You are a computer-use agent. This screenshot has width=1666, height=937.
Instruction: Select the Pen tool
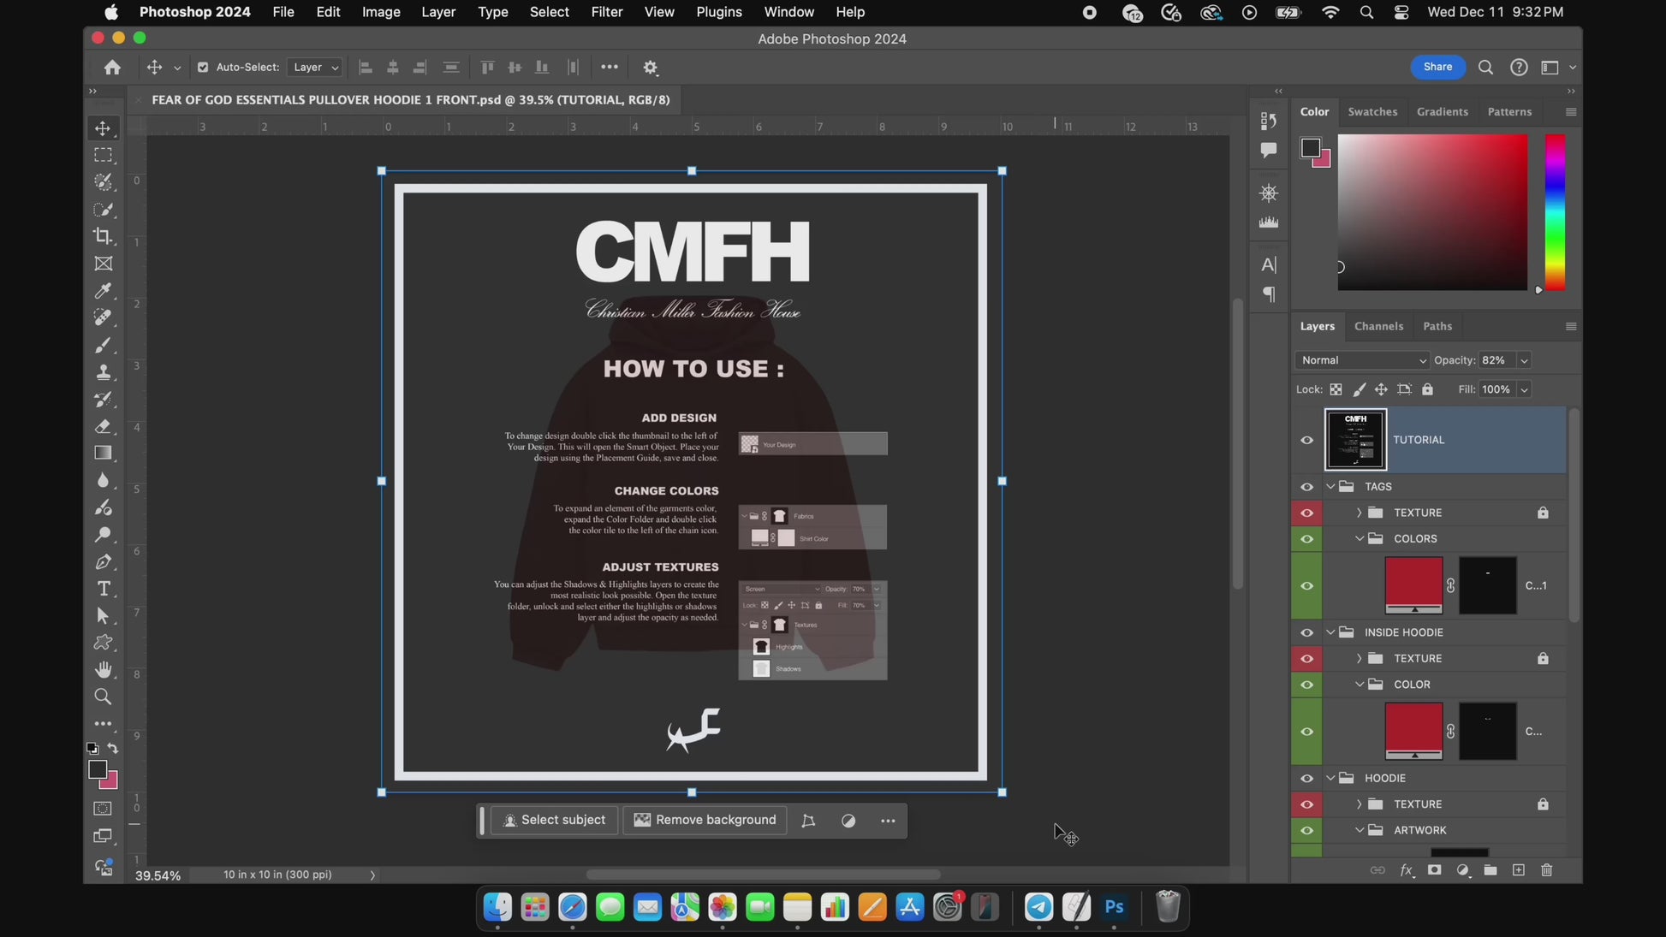tap(103, 562)
